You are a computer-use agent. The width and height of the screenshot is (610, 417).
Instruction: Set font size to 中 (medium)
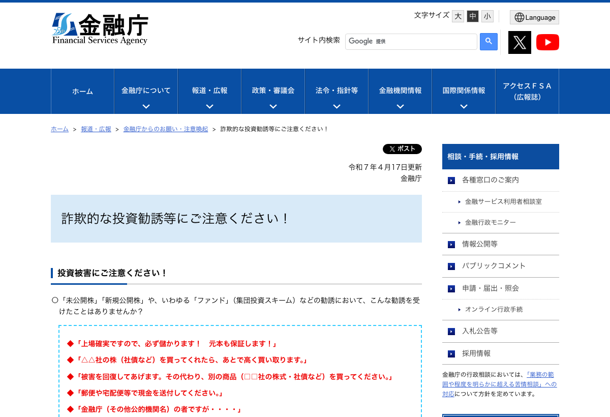tap(473, 16)
